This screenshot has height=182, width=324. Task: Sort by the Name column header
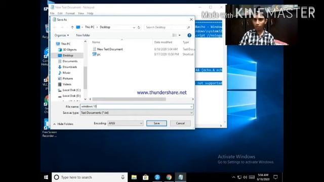click(x=96, y=42)
